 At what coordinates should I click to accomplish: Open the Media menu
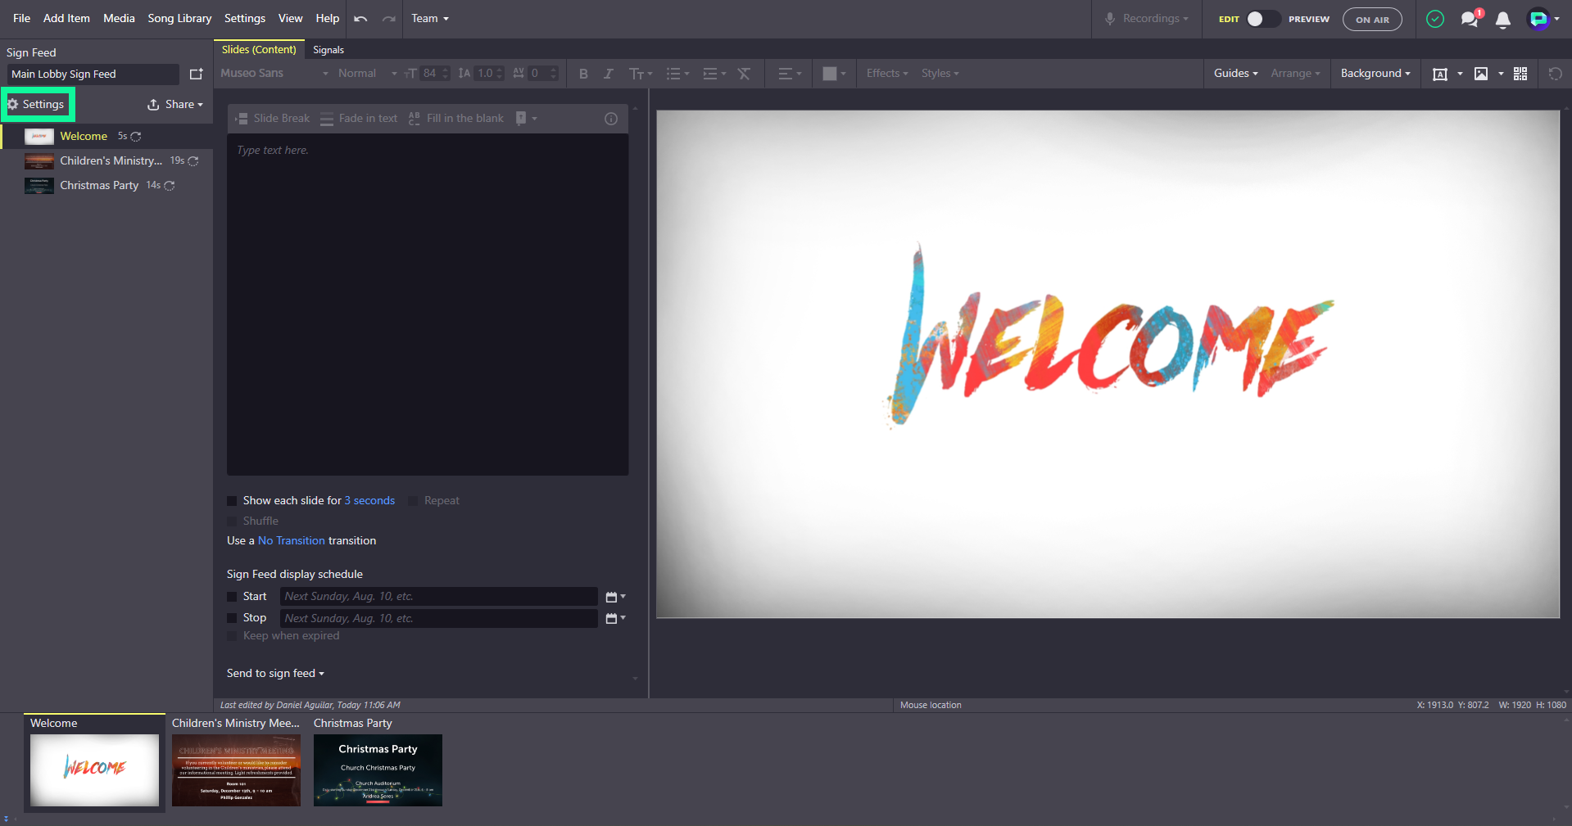(119, 18)
